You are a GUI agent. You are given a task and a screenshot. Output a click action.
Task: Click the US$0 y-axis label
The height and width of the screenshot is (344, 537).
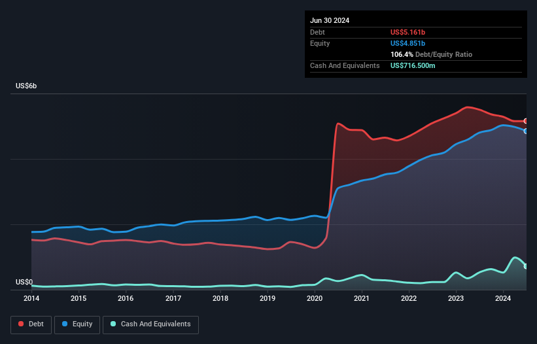[x=24, y=282]
